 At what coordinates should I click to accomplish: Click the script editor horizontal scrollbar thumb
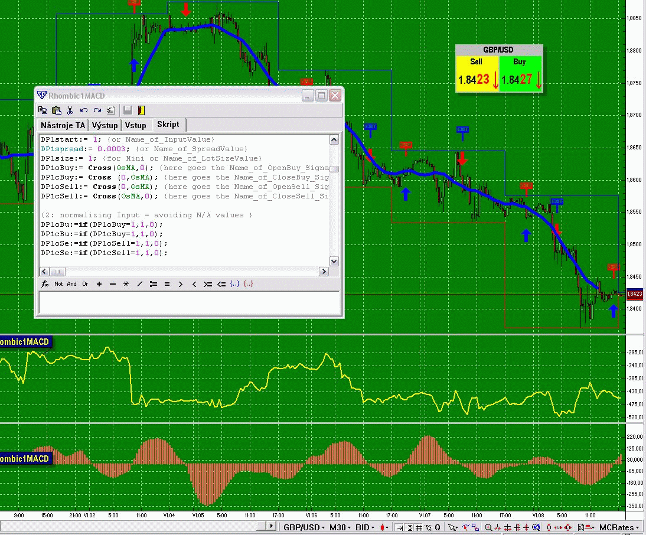[57, 272]
